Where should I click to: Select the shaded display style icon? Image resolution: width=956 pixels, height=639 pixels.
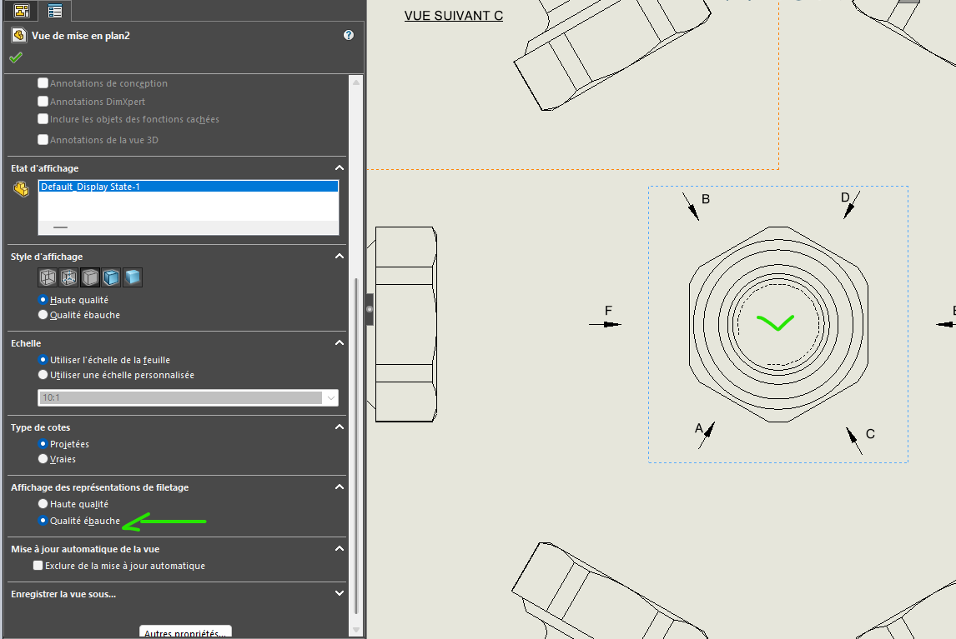click(132, 277)
